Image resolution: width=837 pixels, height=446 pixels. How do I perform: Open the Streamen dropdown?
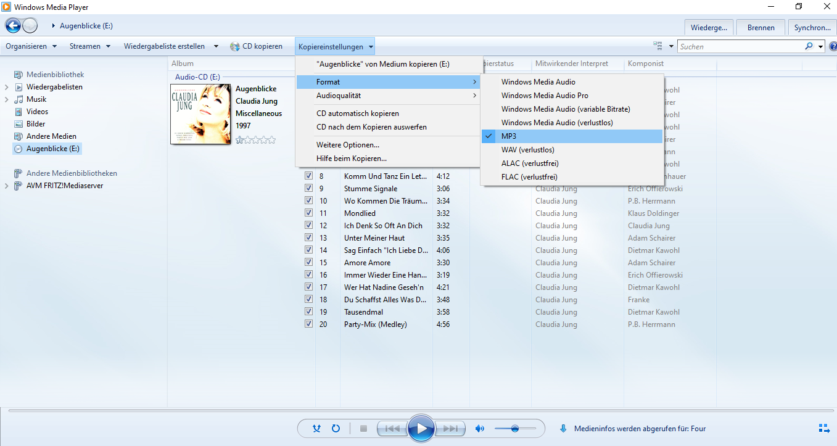[90, 46]
